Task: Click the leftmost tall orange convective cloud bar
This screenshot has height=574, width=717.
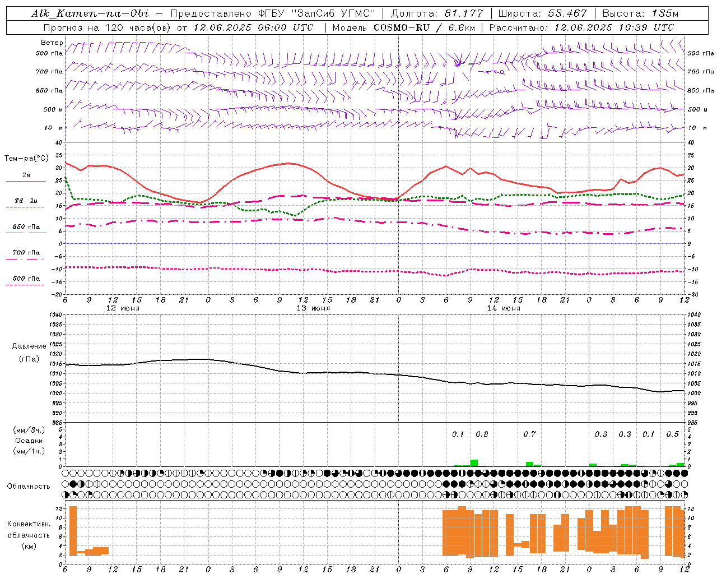Action: (73, 531)
